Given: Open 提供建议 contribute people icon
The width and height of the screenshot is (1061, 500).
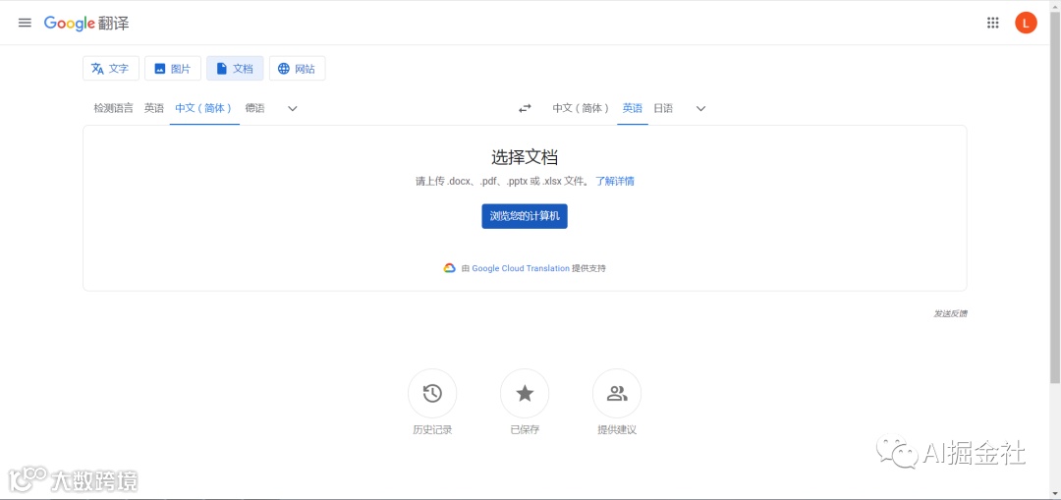Looking at the screenshot, I should (616, 393).
